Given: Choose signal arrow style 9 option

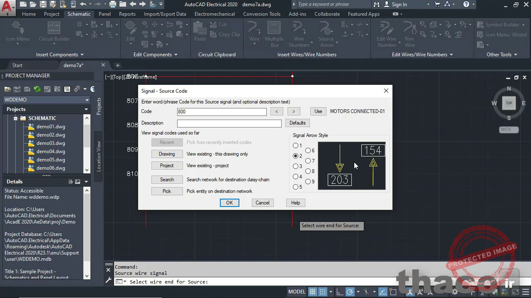Looking at the screenshot, I should (308, 181).
